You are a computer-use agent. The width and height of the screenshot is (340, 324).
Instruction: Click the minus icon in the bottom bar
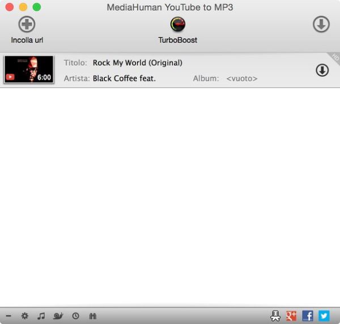(x=8, y=316)
